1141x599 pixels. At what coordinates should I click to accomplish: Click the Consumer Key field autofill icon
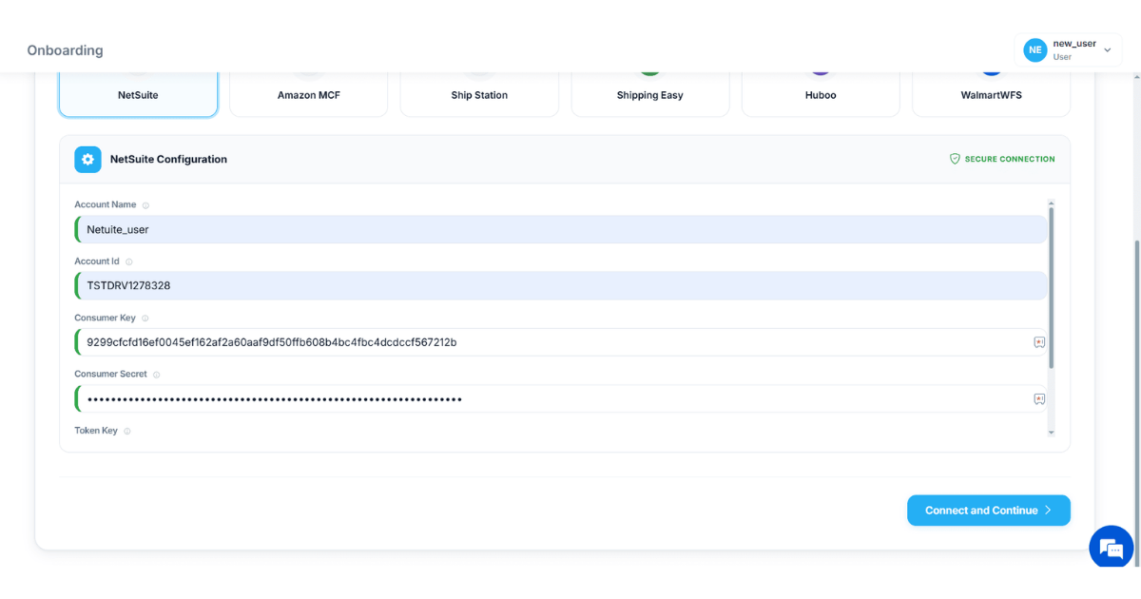pos(1039,342)
